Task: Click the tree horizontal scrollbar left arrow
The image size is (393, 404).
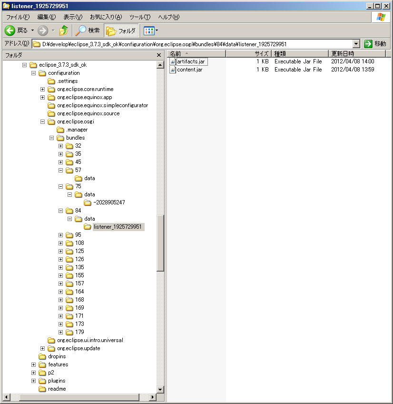Action: click(7, 397)
